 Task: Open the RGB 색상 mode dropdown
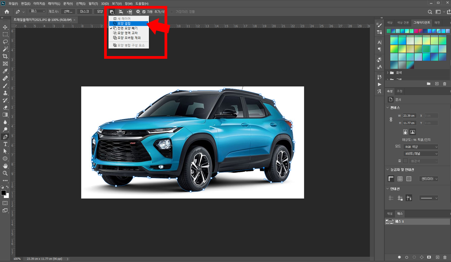coord(421,147)
